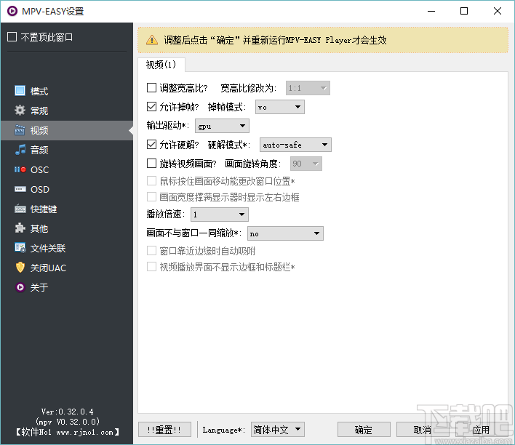Viewport: 515px width, 445px height.
Task: Click the 模式 (Mode) icon in sidebar
Action: coord(20,91)
